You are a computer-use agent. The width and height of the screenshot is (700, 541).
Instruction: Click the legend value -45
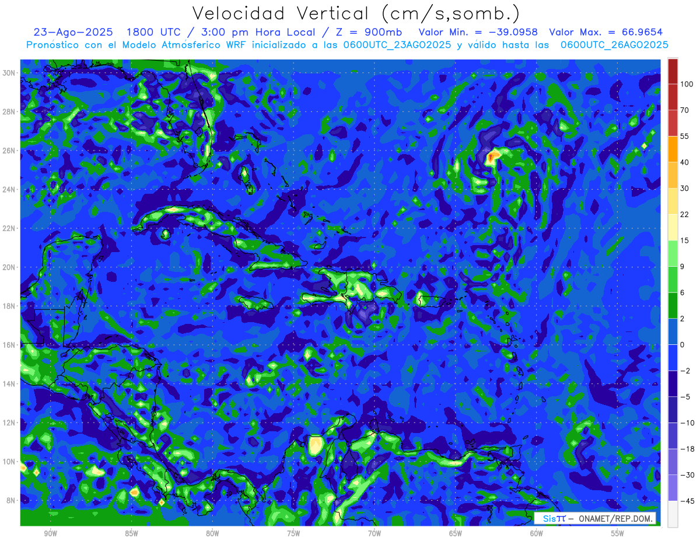[687, 501]
